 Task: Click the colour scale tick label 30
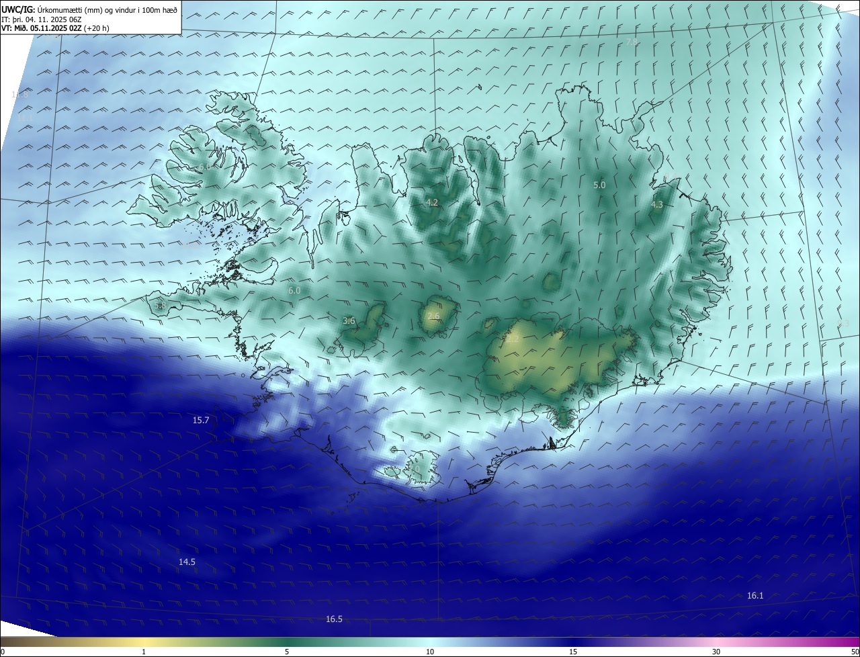click(716, 652)
